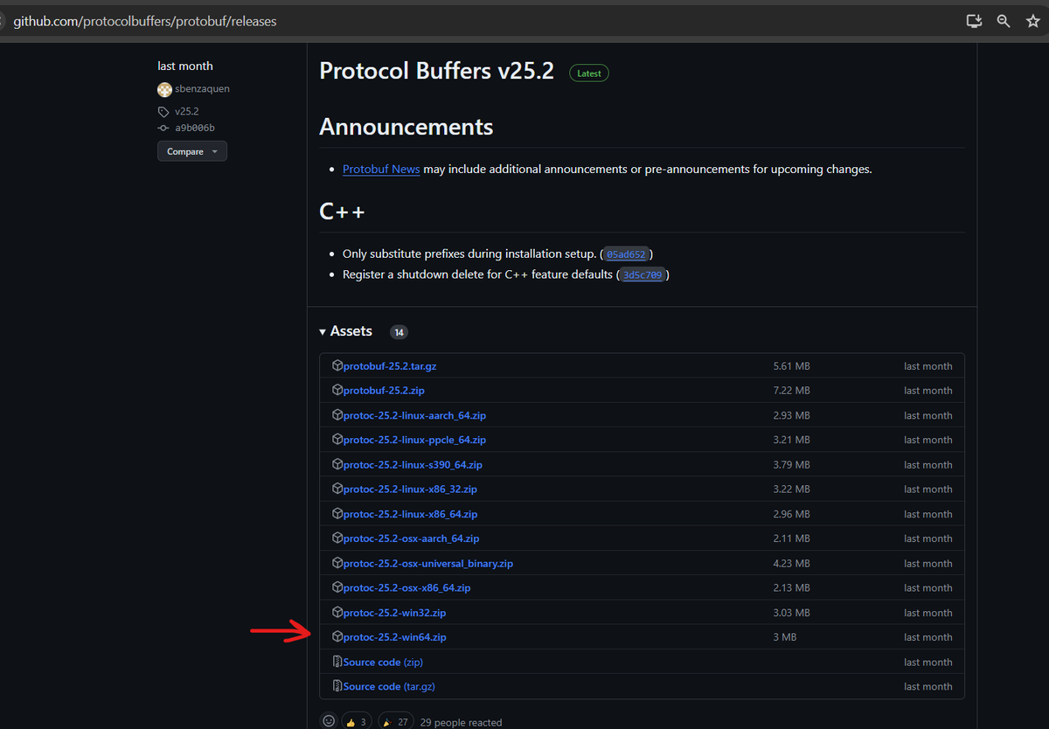Image resolution: width=1049 pixels, height=729 pixels.
Task: Click the install app icon in address bar
Action: point(974,21)
